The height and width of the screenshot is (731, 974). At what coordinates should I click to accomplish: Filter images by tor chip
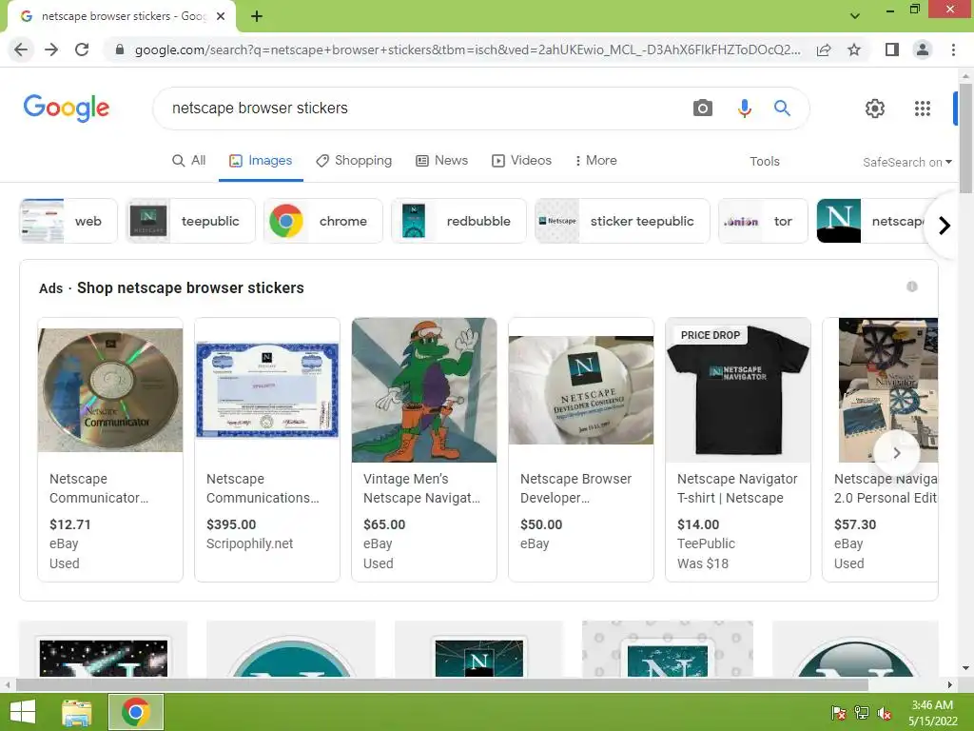pyautogui.click(x=763, y=221)
